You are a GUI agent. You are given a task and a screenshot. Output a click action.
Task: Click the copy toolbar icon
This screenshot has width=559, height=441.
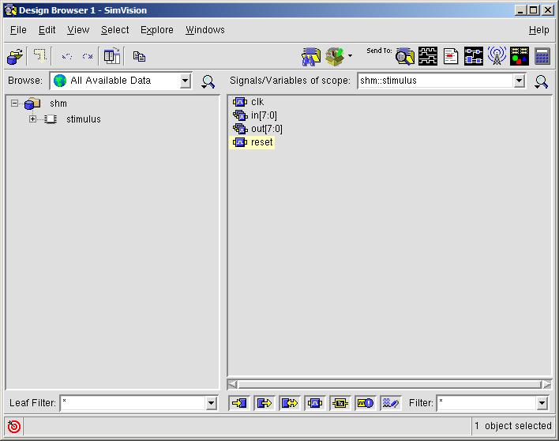[x=139, y=56]
